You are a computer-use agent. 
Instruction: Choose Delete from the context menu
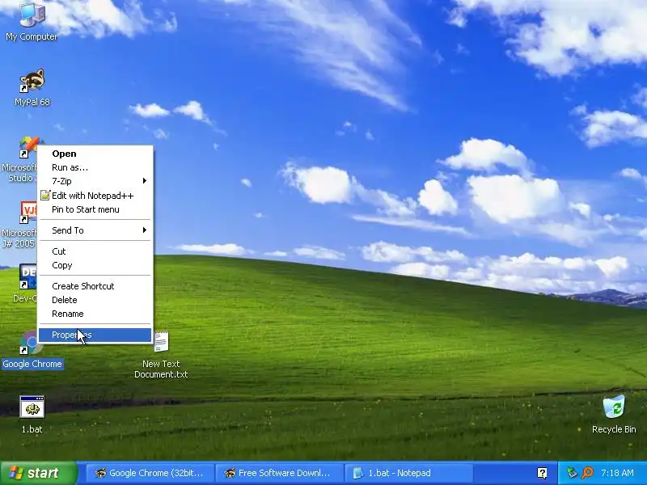(x=95, y=300)
